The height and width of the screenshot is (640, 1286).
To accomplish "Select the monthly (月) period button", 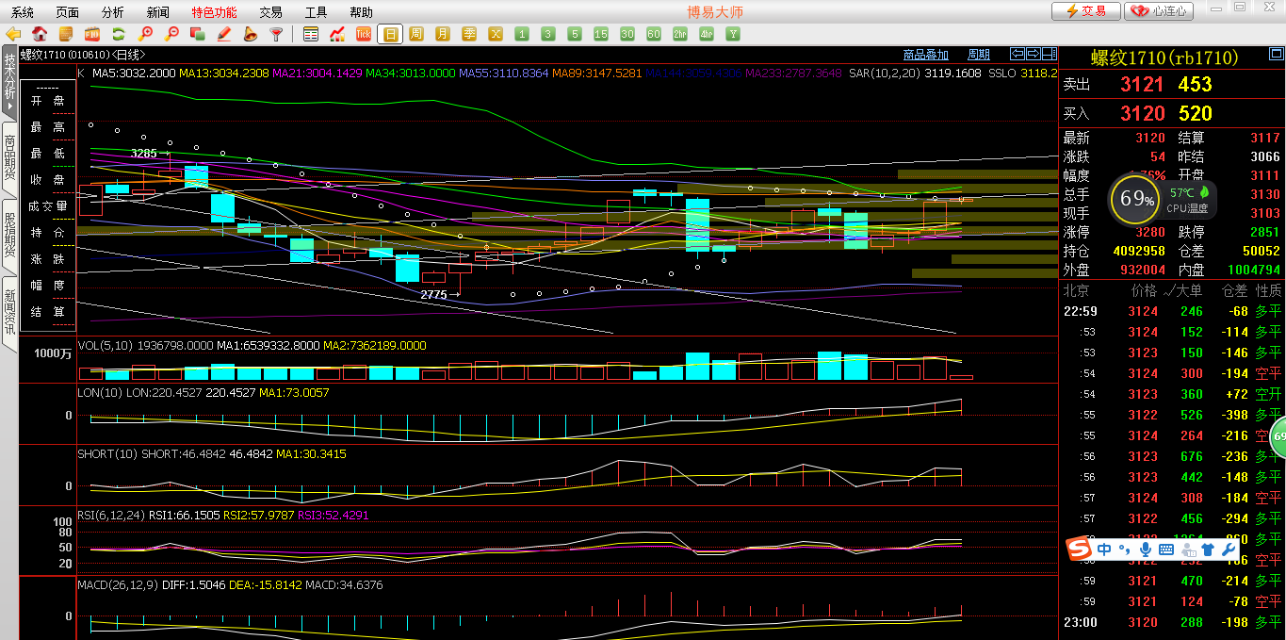I will coord(443,34).
